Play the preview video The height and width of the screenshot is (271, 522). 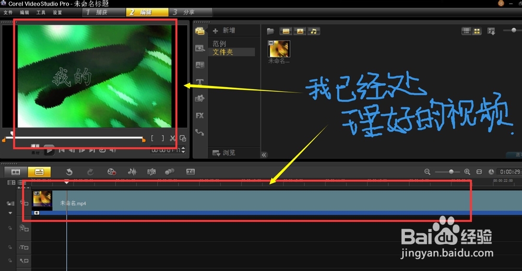[x=49, y=150]
